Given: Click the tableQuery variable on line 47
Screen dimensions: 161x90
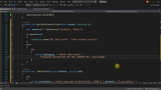Looking at the screenshot, I should coord(49,54).
